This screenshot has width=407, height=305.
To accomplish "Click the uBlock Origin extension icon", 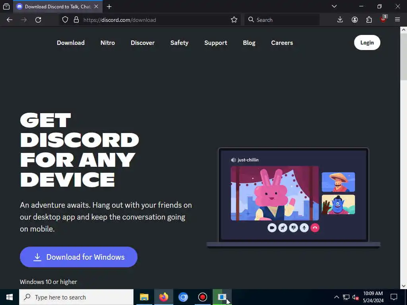I will pos(384,19).
